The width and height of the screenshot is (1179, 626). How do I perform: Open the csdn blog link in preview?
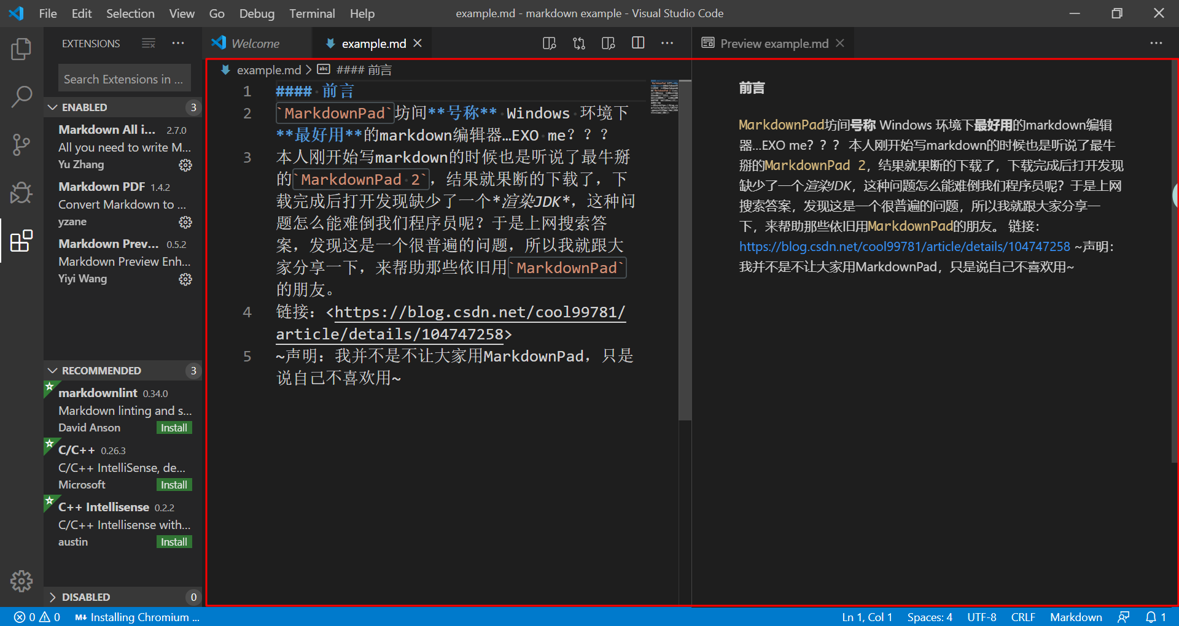(905, 247)
